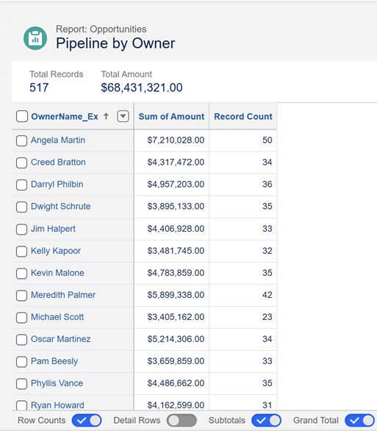
Task: Click the Phyllis Vance link
Action: point(57,383)
